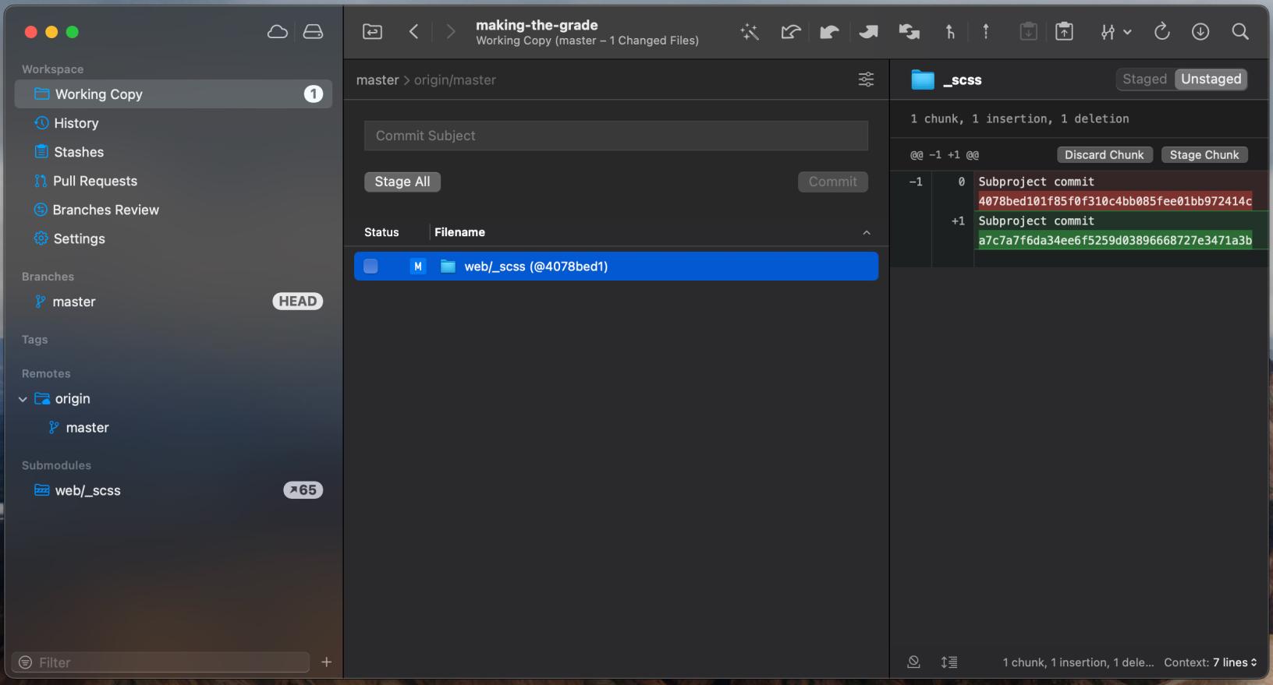Screen dimensions: 1273x685
Task: Click the Push toolbar icon
Action: [868, 32]
